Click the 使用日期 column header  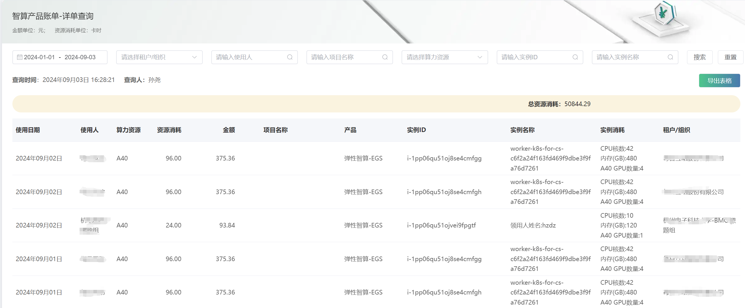28,130
